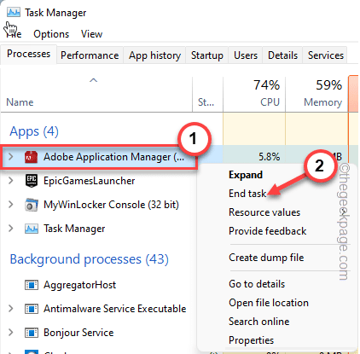Click the AggregatorHost process icon
The image size is (360, 354).
click(32, 285)
